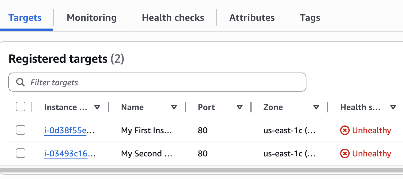Viewport: 403px width, 179px height.
Task: Click the search magnifier icon in filter box
Action: (x=20, y=82)
